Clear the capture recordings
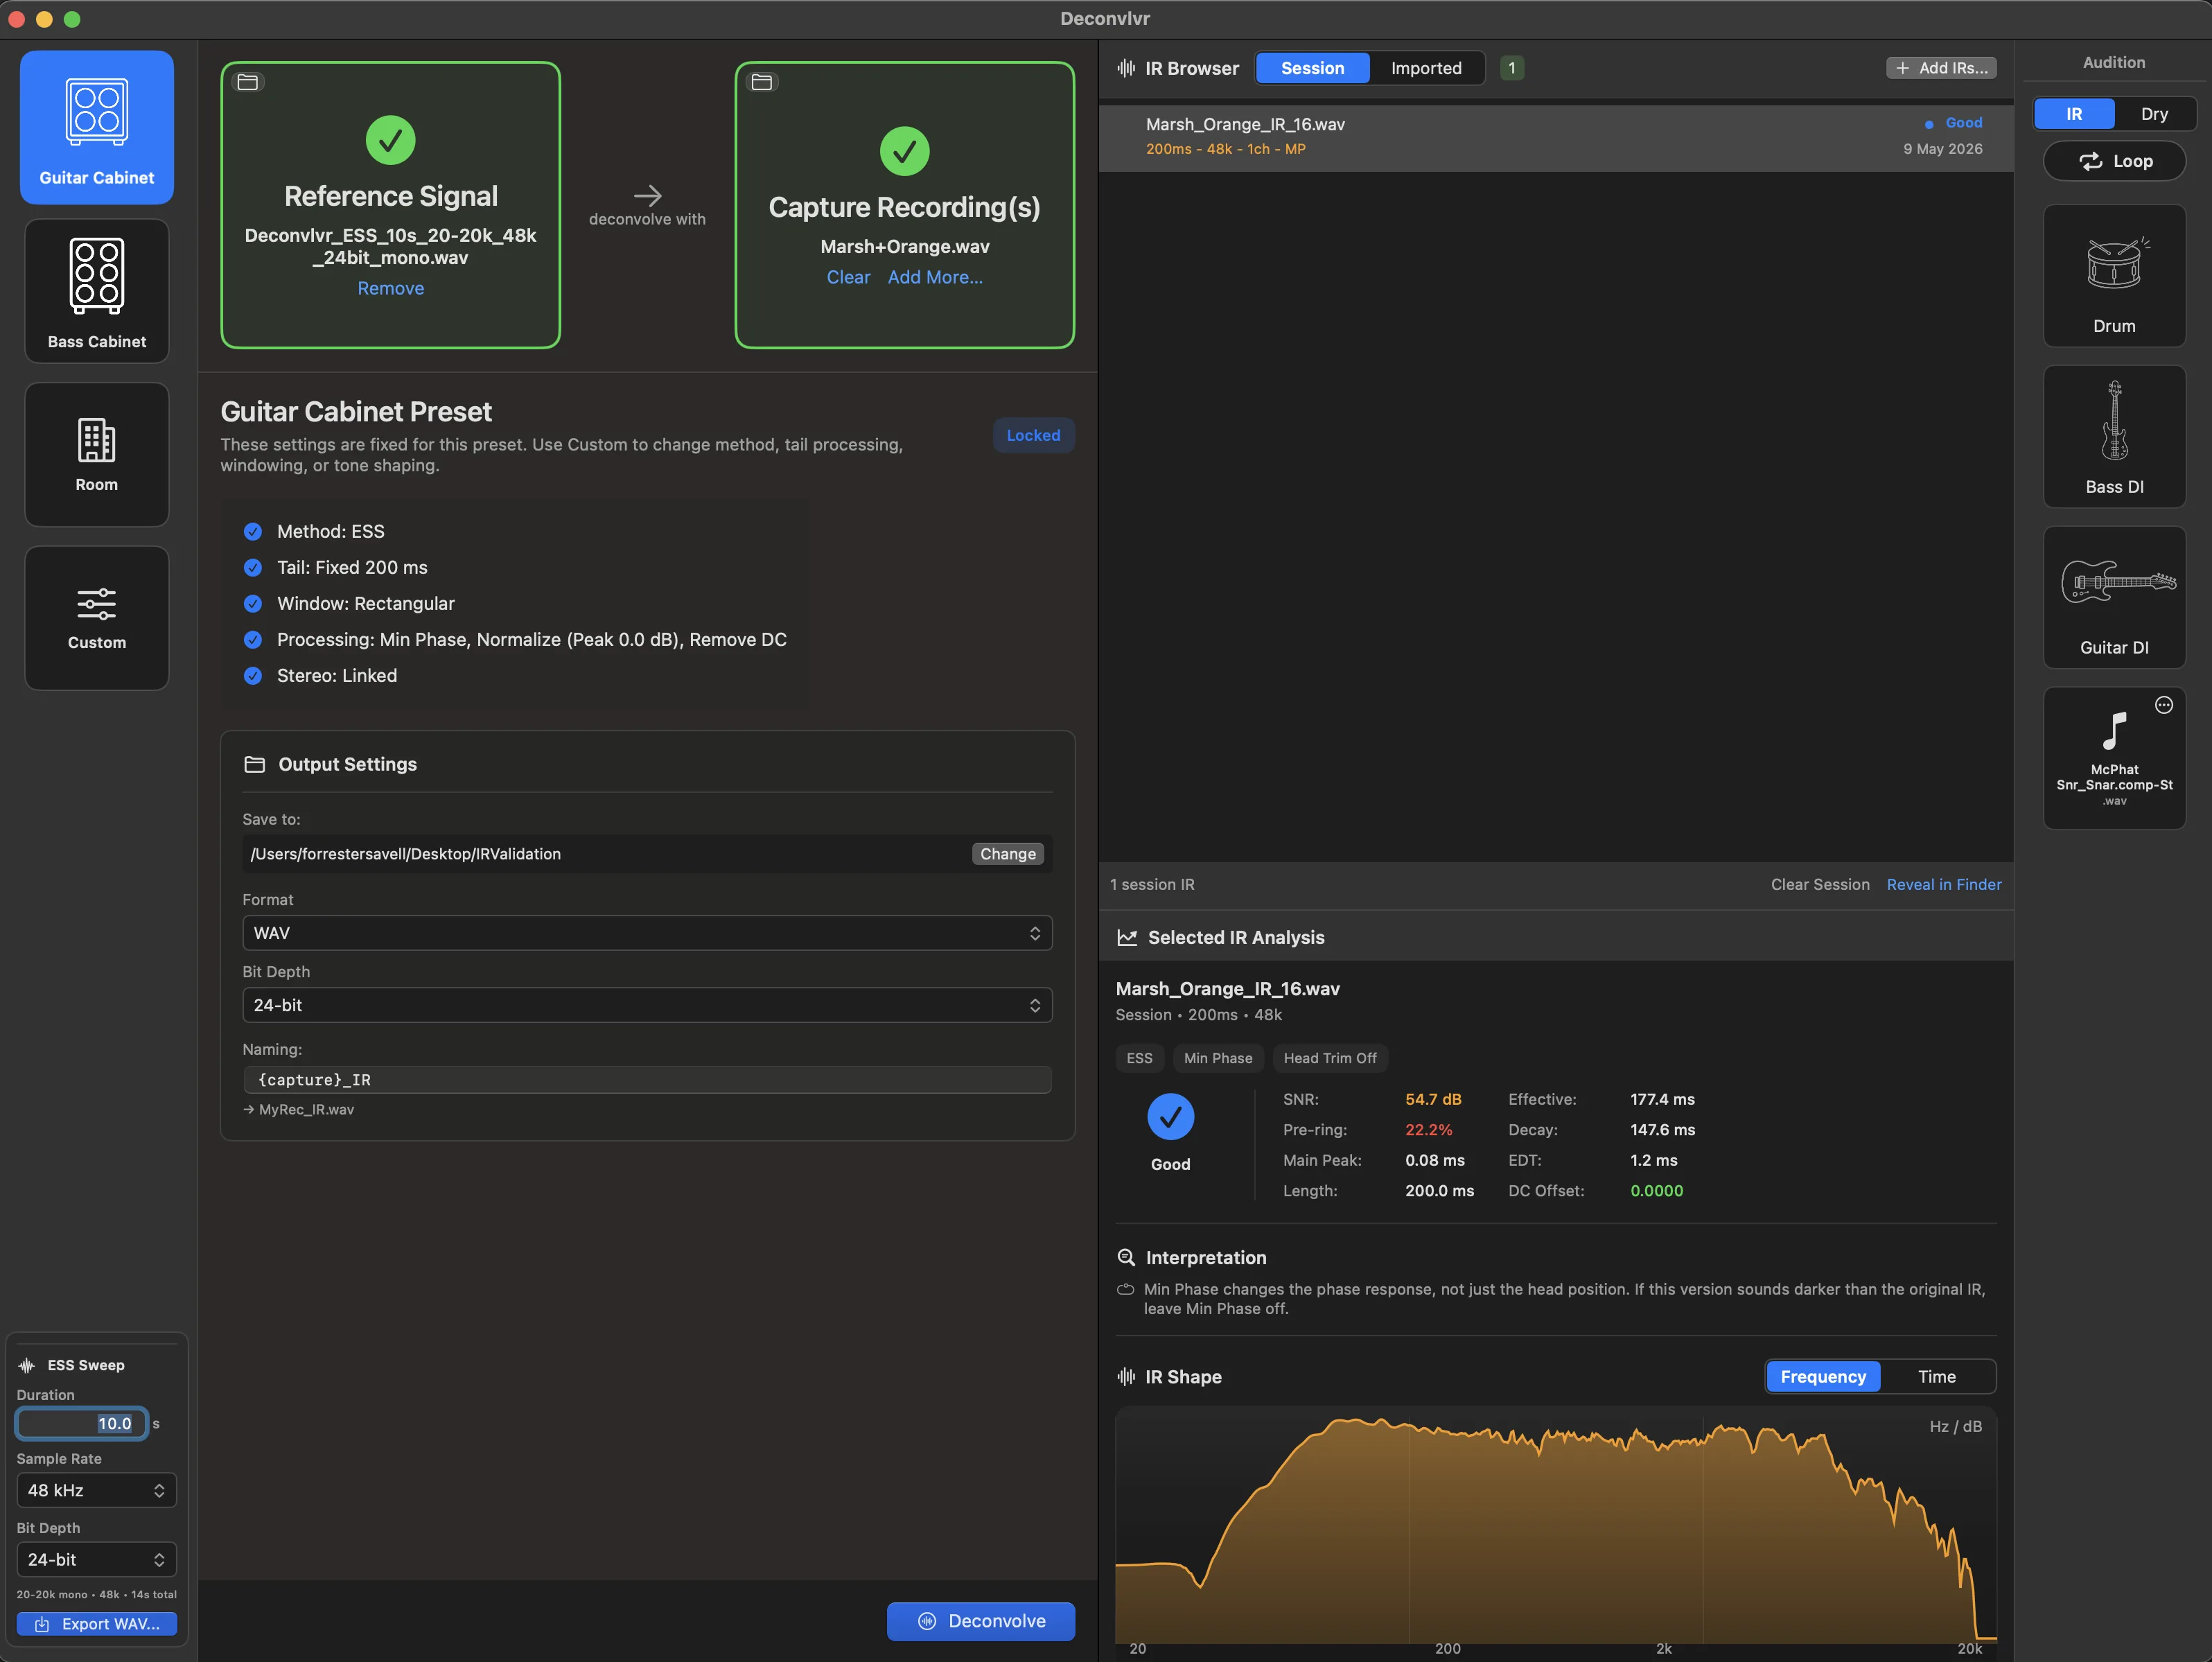This screenshot has height=1662, width=2212. (848, 277)
